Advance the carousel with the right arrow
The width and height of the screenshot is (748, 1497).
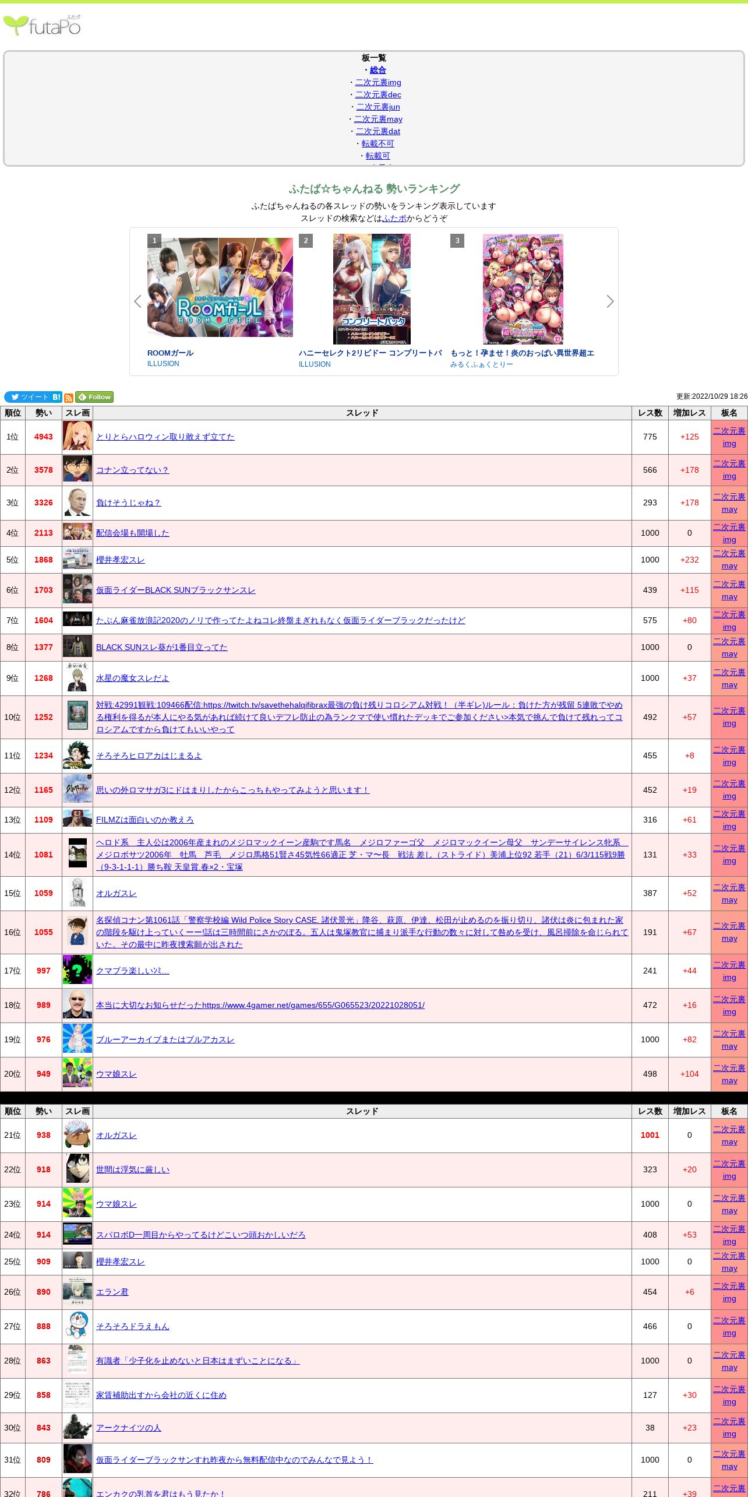pyautogui.click(x=610, y=301)
